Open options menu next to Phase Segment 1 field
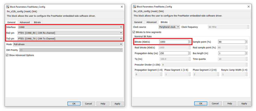256x111 pixels. tap(190, 74)
